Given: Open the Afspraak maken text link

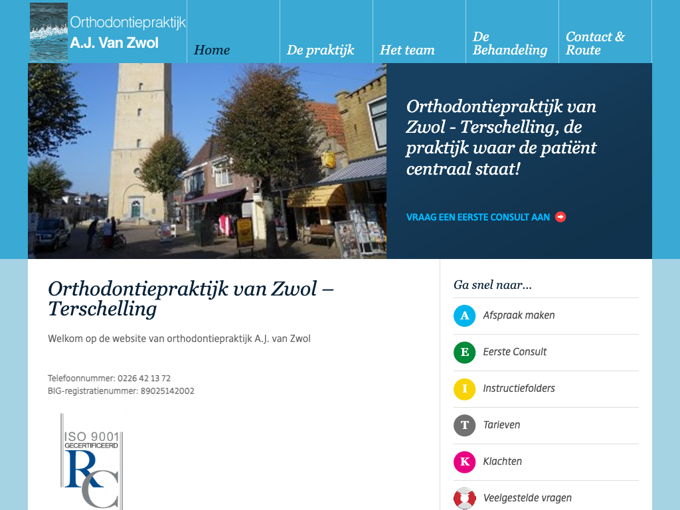Looking at the screenshot, I should (x=519, y=315).
